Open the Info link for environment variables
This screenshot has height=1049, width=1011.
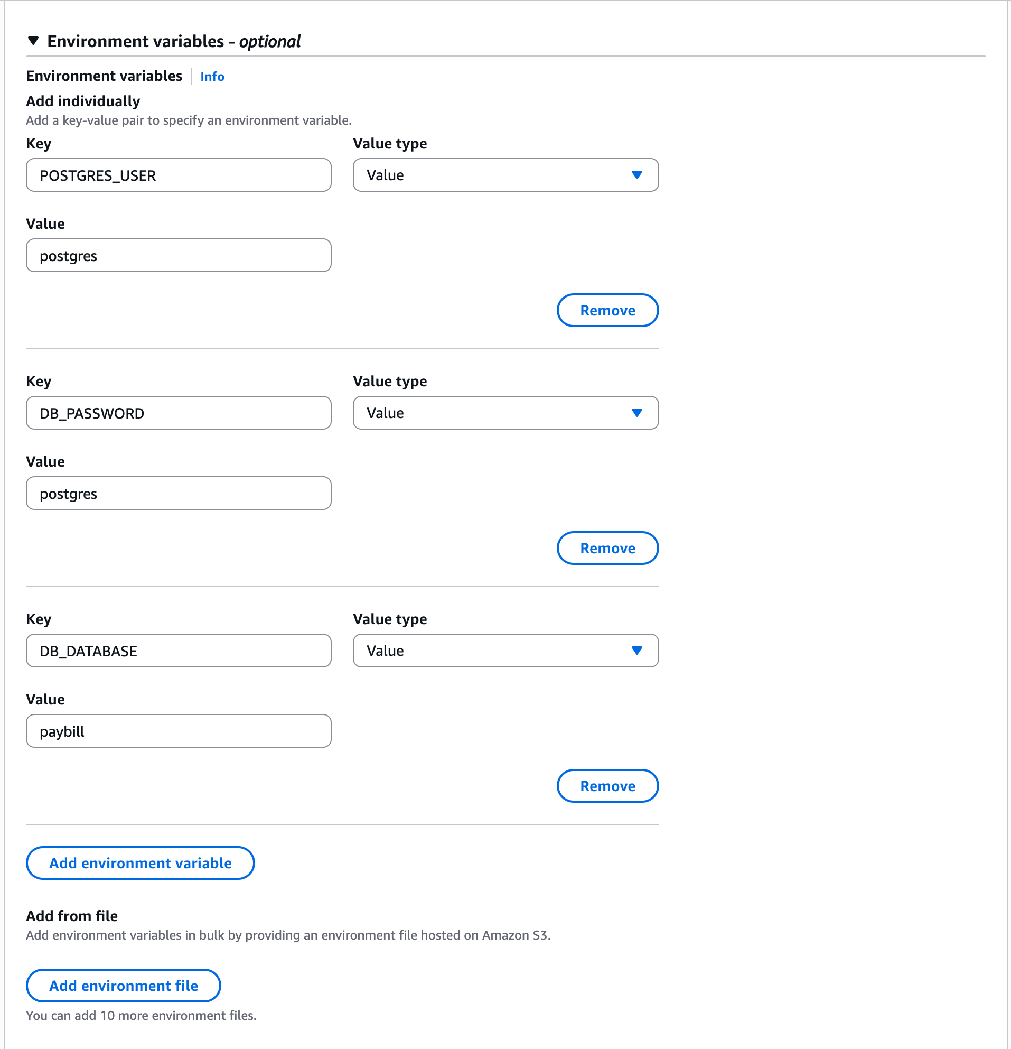click(x=212, y=77)
